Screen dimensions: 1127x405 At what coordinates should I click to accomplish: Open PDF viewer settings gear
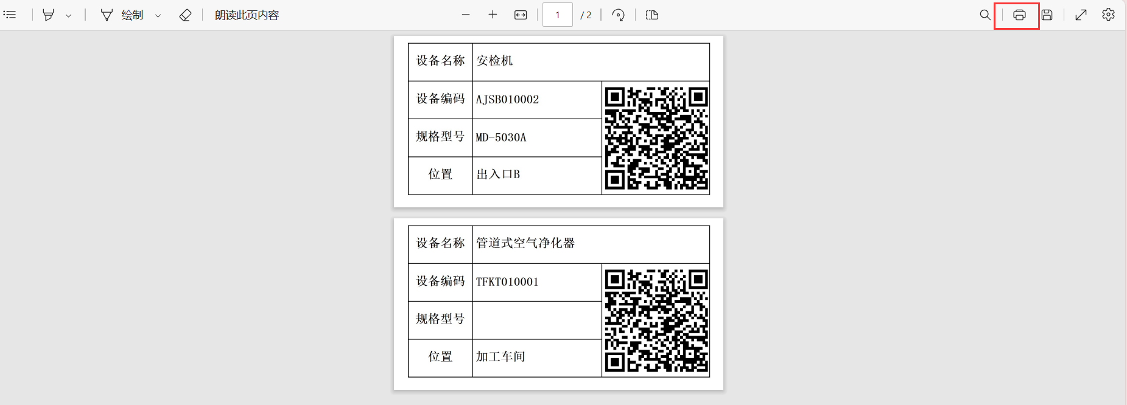pos(1109,15)
